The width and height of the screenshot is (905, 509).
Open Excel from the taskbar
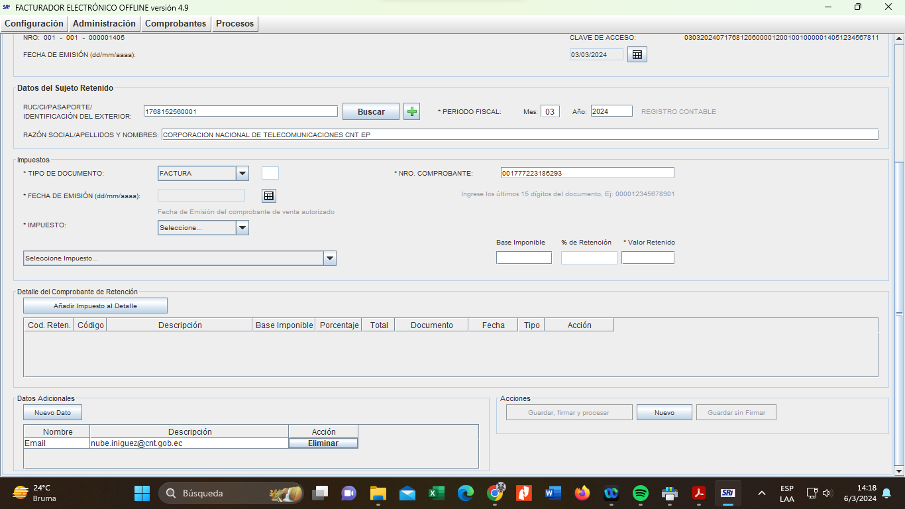click(x=436, y=493)
